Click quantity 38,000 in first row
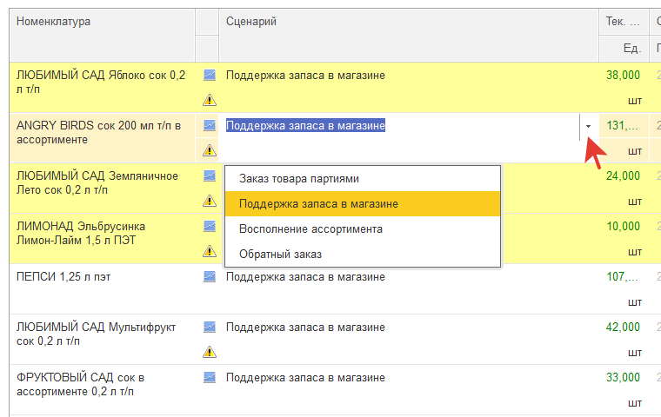Image resolution: width=661 pixels, height=417 pixels. (623, 76)
